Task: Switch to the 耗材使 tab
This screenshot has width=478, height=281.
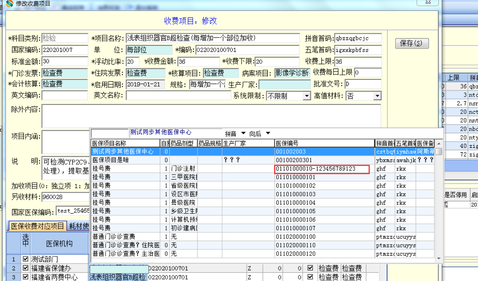Action: point(78,226)
